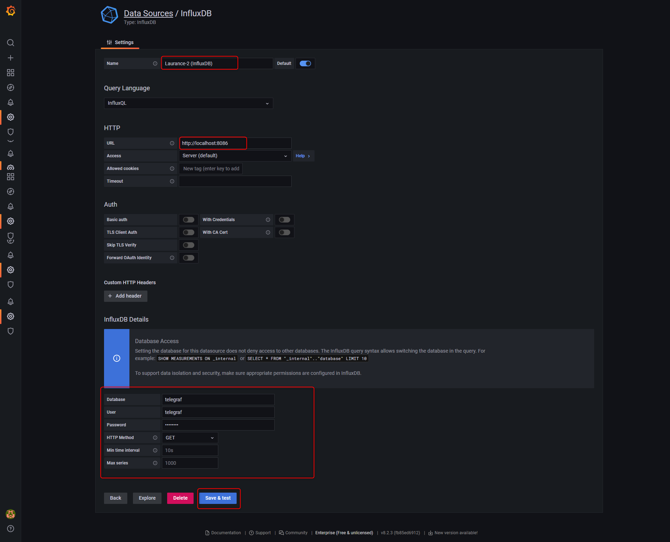Click the 'InfluxDB Details' heading
Image resolution: width=670 pixels, height=542 pixels.
[126, 319]
